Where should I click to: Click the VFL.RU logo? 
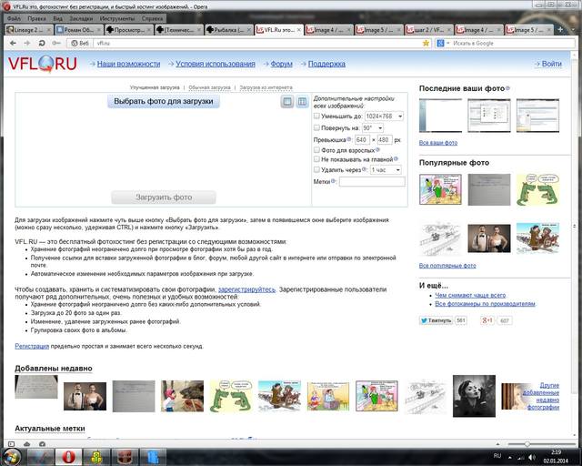(x=43, y=64)
